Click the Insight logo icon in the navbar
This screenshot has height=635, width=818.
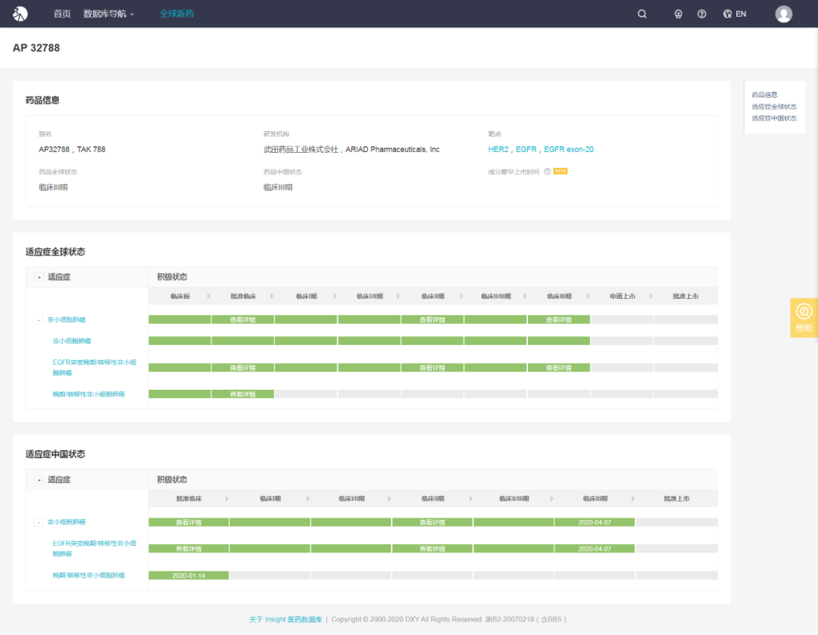click(x=20, y=14)
